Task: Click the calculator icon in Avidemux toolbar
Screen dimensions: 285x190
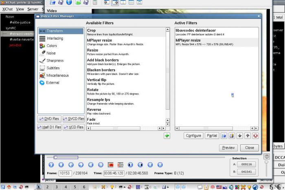Action: pyautogui.click(x=94, y=2)
